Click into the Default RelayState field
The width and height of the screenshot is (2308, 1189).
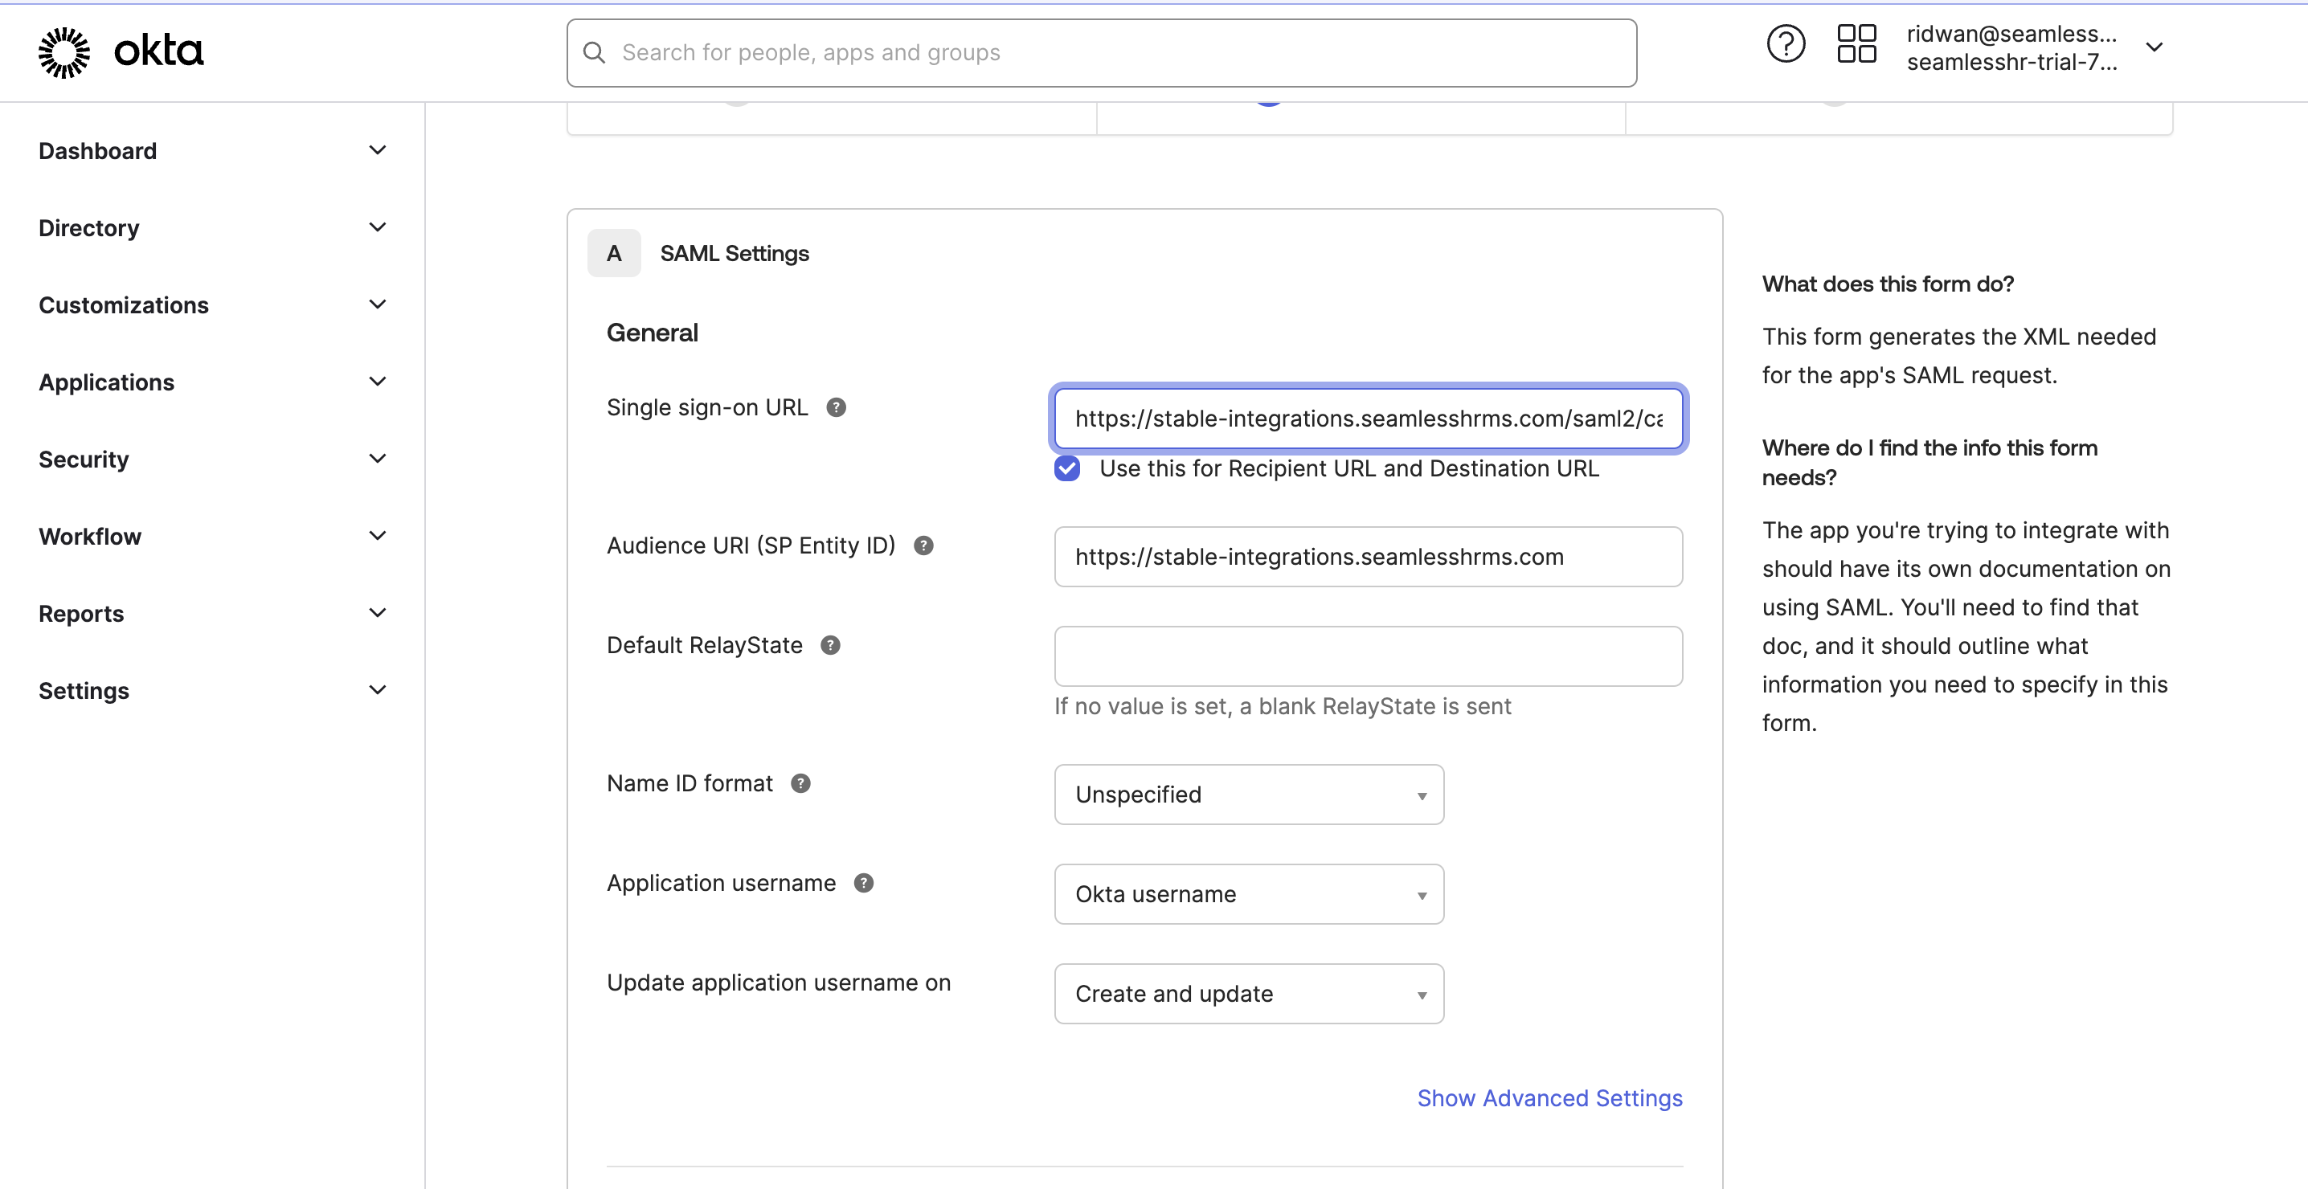tap(1367, 657)
